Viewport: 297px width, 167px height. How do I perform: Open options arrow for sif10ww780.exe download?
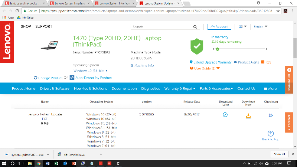pyautogui.click(x=101, y=155)
